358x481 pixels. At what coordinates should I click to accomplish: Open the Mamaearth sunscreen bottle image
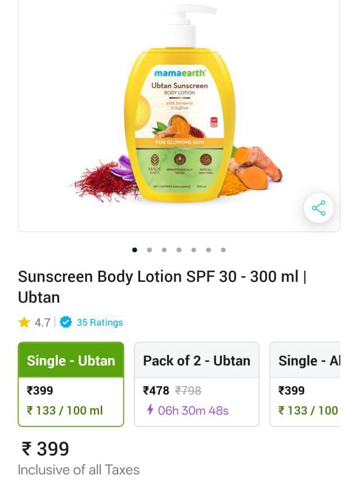tap(179, 104)
